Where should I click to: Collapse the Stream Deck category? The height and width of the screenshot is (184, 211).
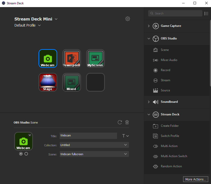point(149,114)
